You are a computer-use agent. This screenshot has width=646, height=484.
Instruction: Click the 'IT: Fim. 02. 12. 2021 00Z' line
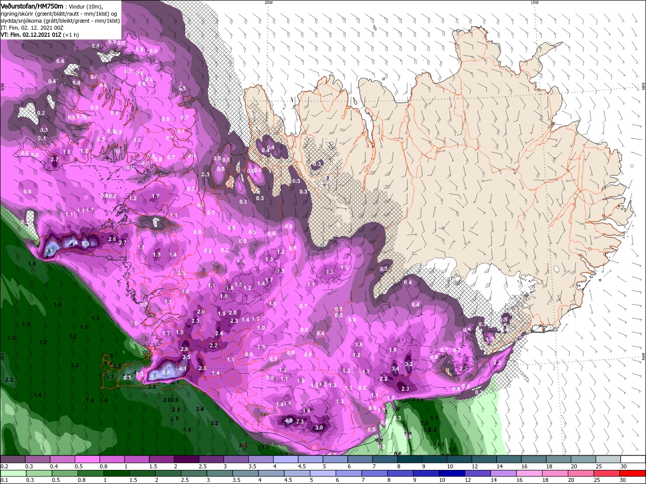point(31,27)
